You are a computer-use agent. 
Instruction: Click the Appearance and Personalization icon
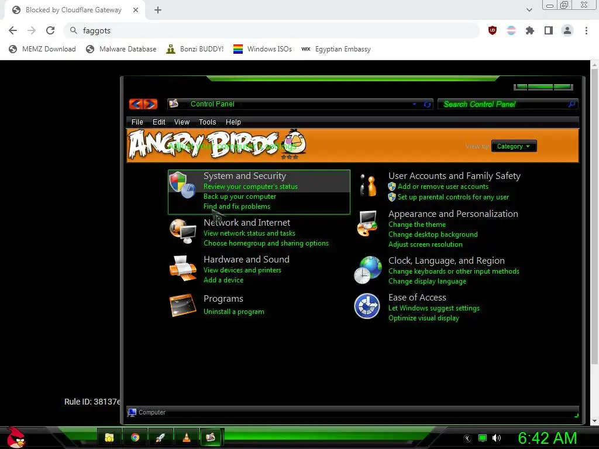pos(367,224)
